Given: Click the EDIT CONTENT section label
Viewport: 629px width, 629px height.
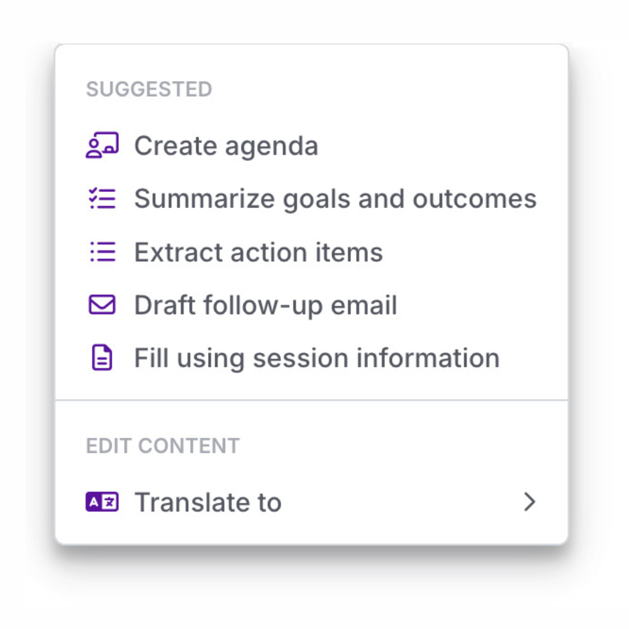Looking at the screenshot, I should 163,446.
